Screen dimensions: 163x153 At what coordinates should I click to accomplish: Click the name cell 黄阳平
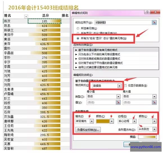tap(9, 35)
